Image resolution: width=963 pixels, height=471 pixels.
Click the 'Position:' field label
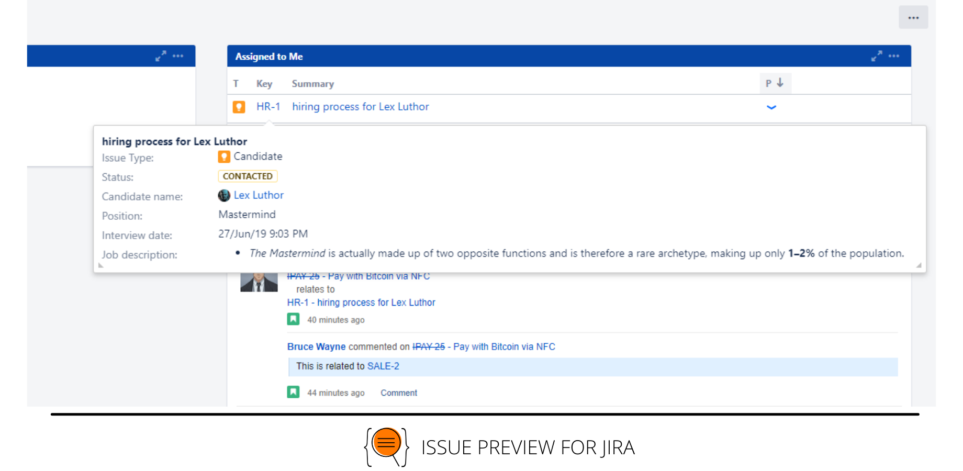coord(122,216)
